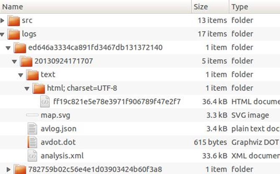
Task: Select the map.svg file name
Action: (55, 115)
